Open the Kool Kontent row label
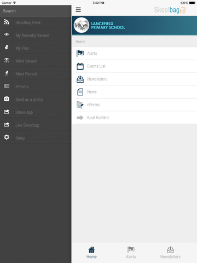 98,117
